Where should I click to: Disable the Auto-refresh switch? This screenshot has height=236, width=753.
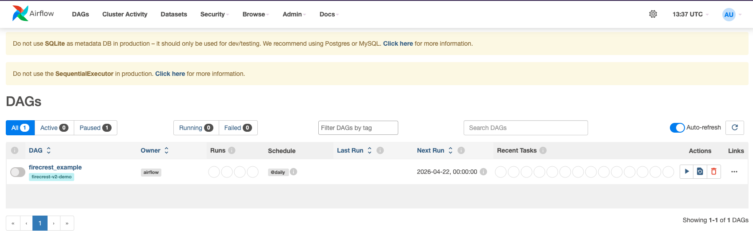pyautogui.click(x=677, y=128)
